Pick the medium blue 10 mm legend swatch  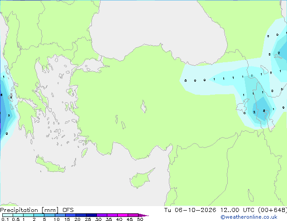[60, 215]
